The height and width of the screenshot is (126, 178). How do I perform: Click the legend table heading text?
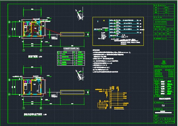pos(71,48)
